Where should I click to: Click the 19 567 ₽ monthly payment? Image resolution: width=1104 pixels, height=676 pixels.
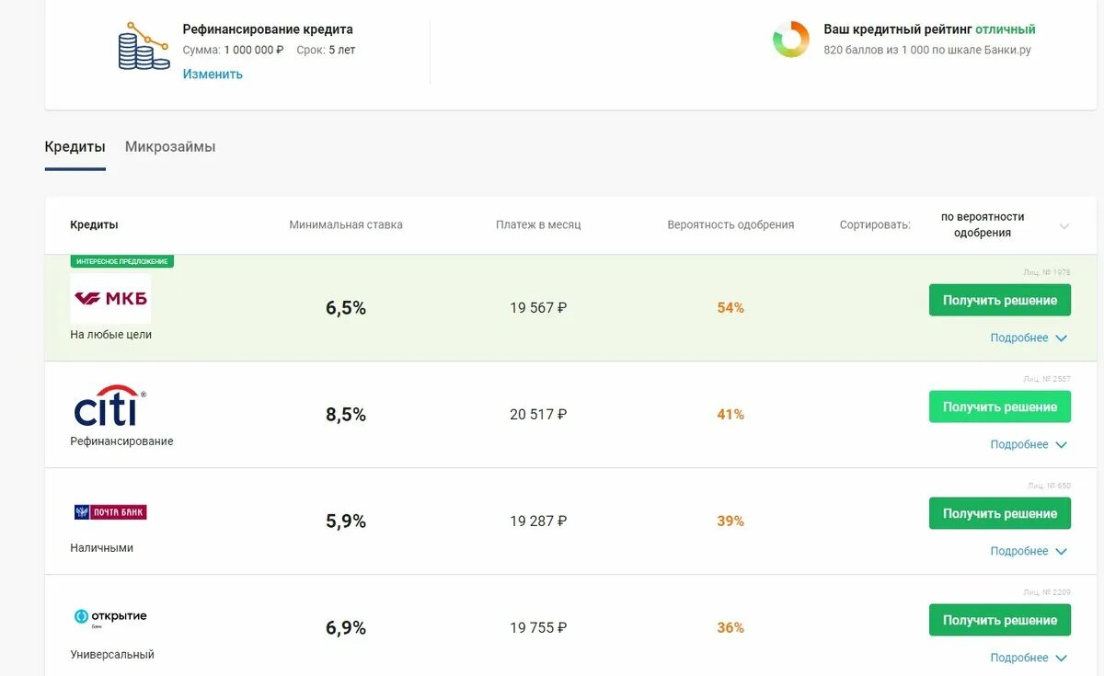tap(538, 308)
